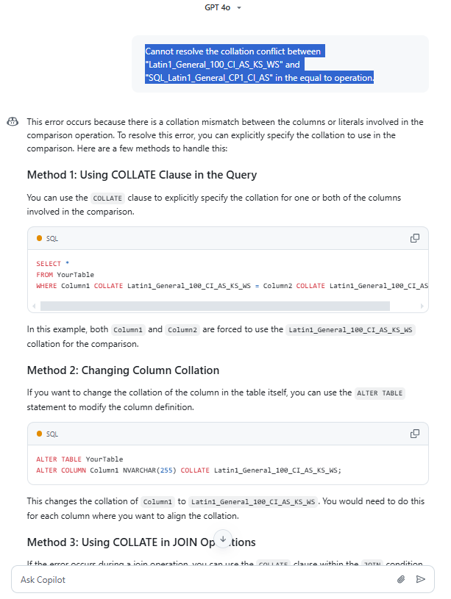Viewport: 451px width, 599px height.
Task: Click the scroll-to-bottom down arrow button
Action: tap(224, 537)
